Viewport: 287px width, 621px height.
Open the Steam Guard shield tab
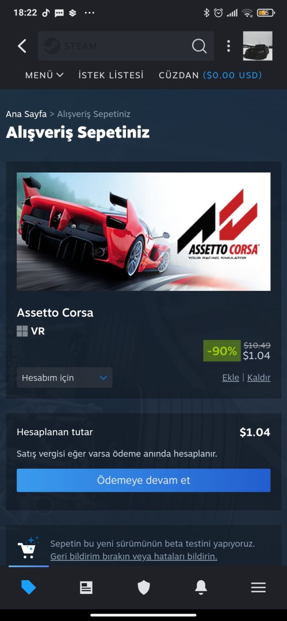pos(144,587)
